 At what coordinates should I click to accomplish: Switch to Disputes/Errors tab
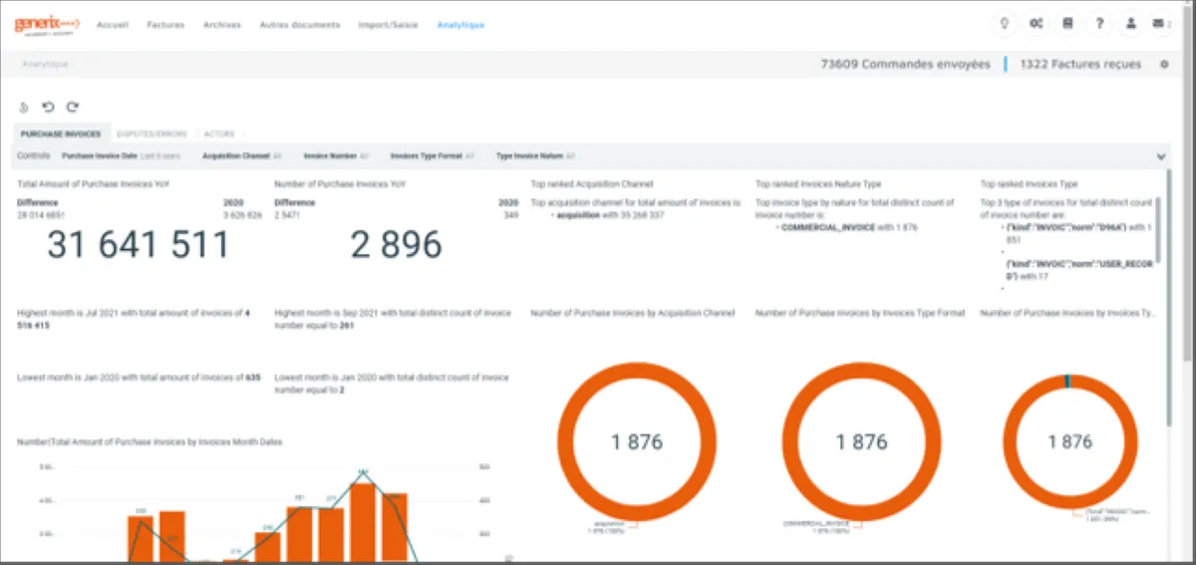click(x=149, y=134)
